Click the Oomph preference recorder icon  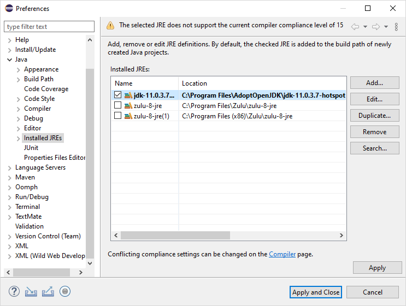point(65,291)
